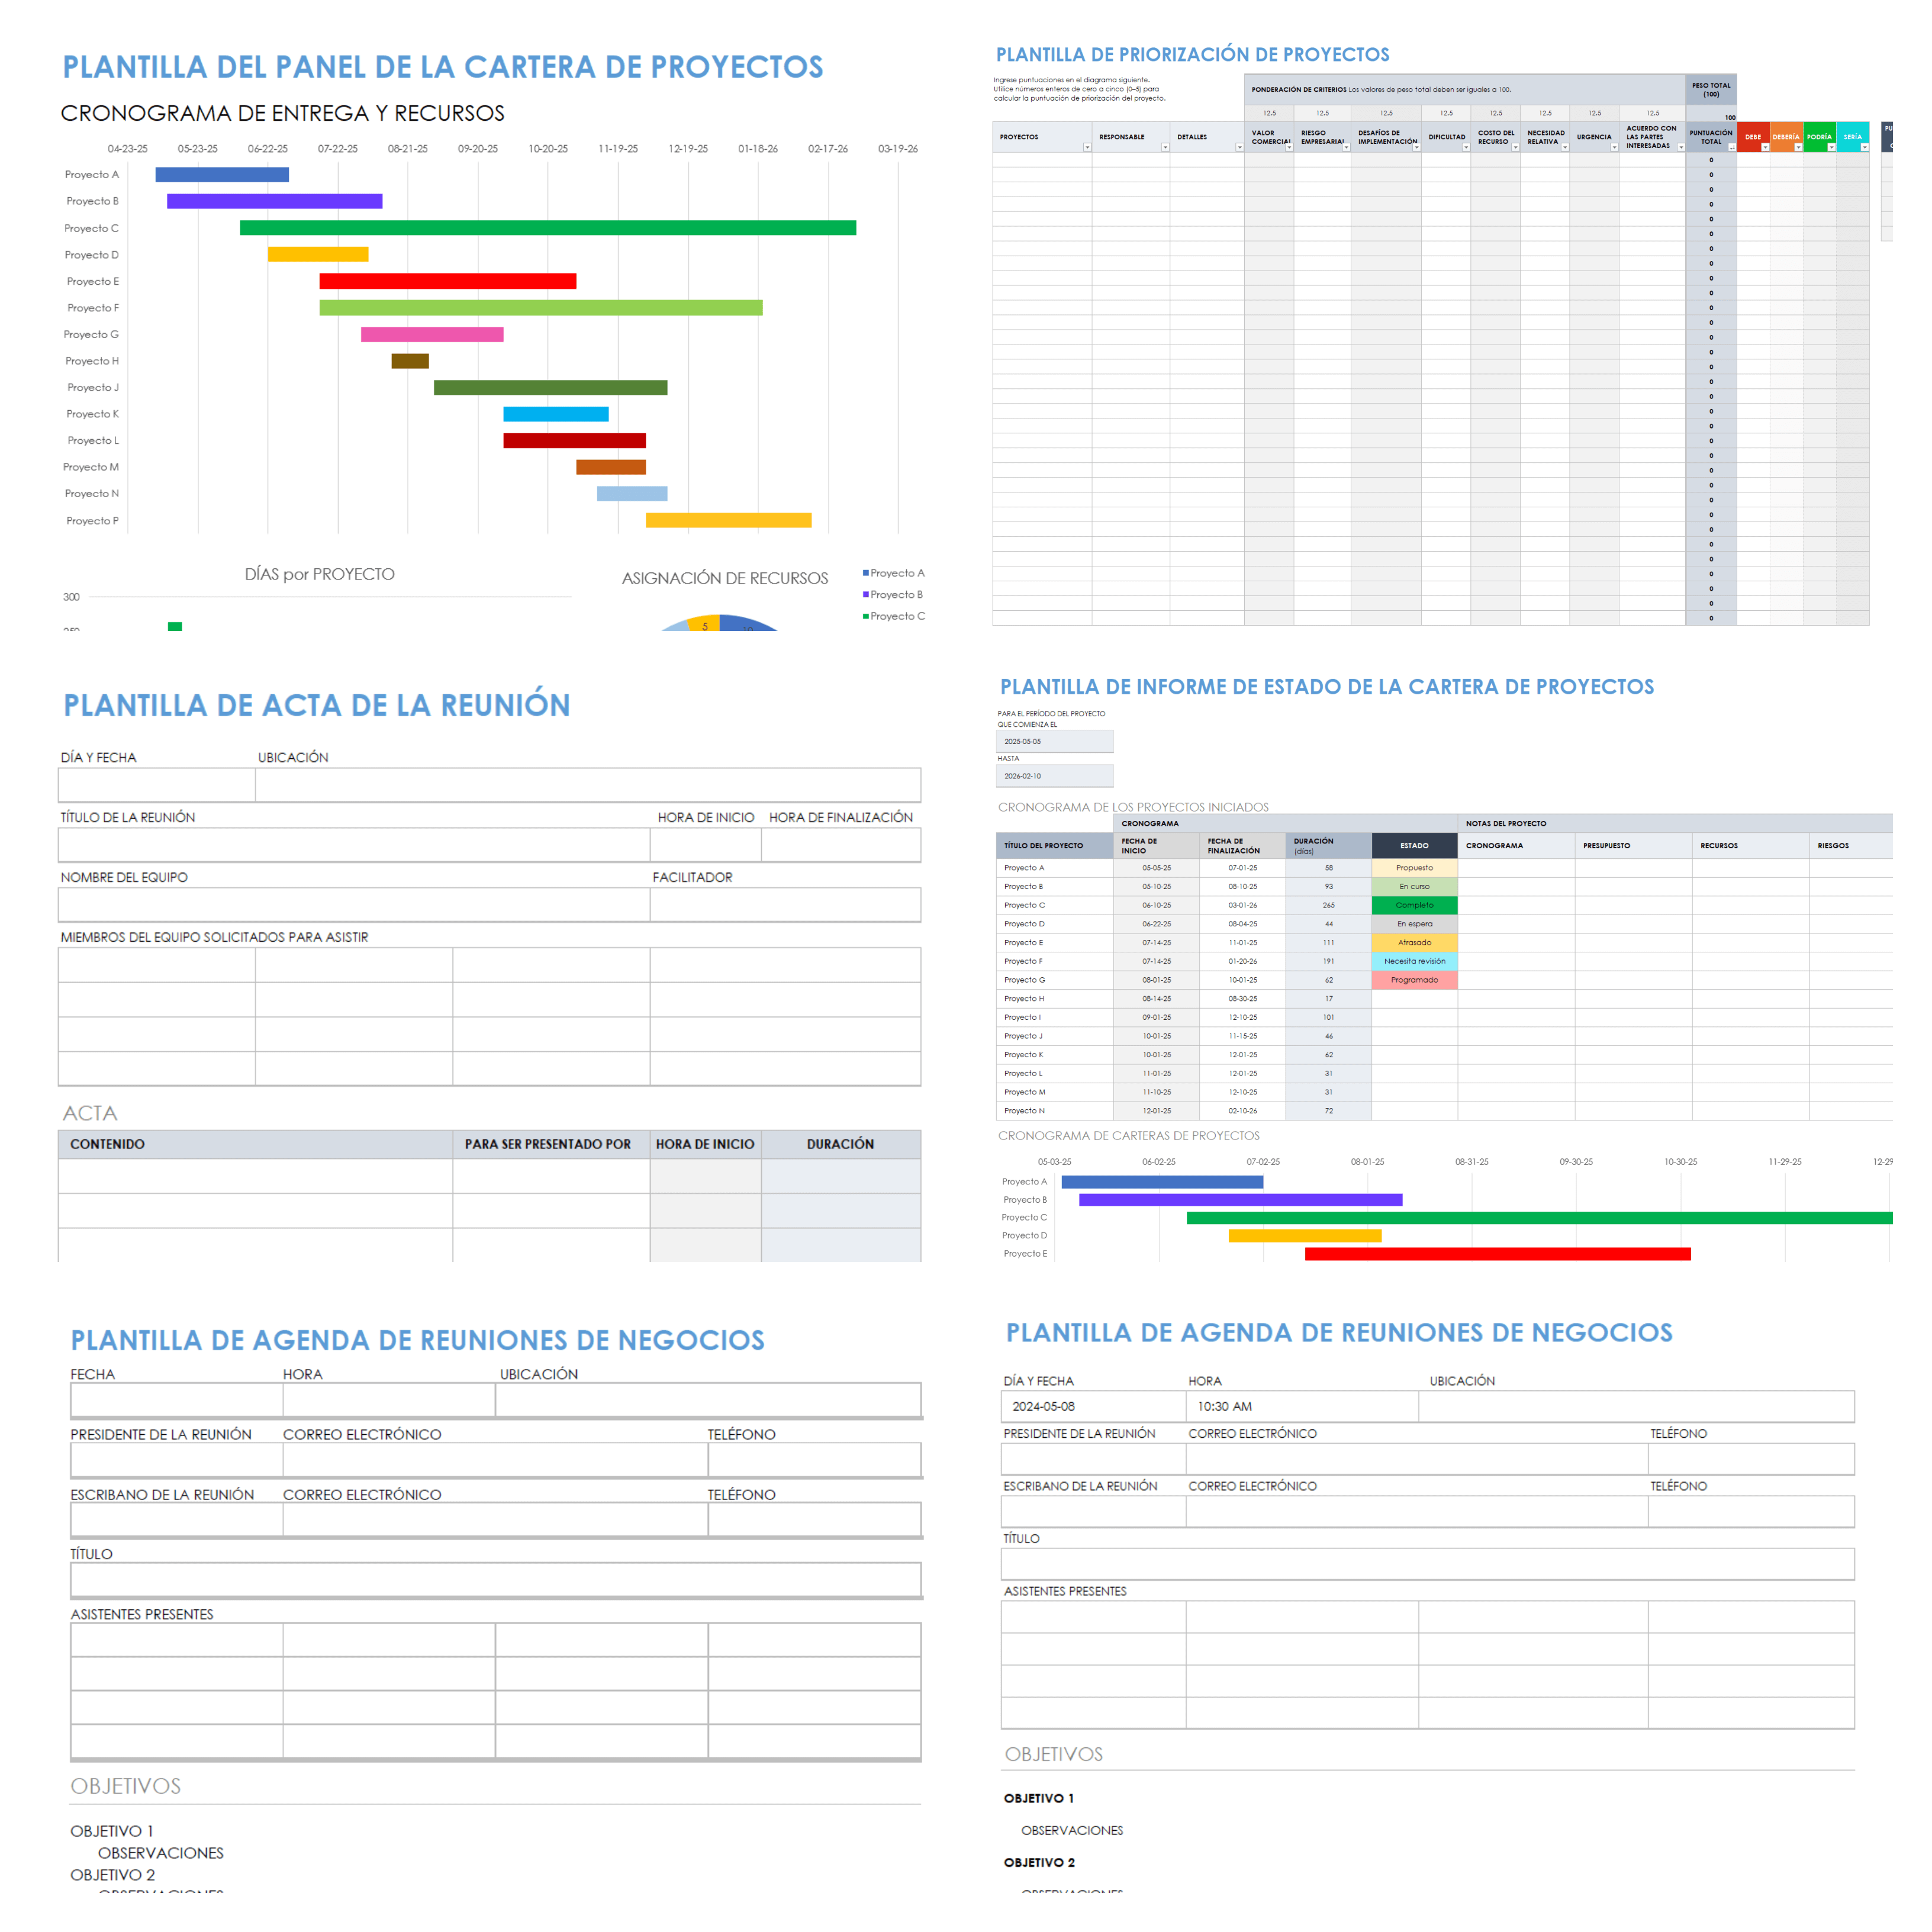Click the 'Atrasado' status cell for Proyecto E
Screen dimensions: 1932x1932
point(1415,942)
